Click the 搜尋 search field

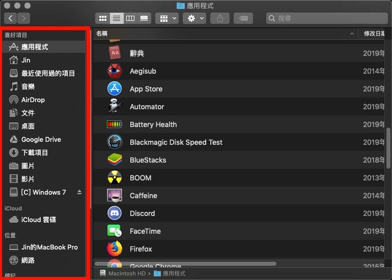327,18
